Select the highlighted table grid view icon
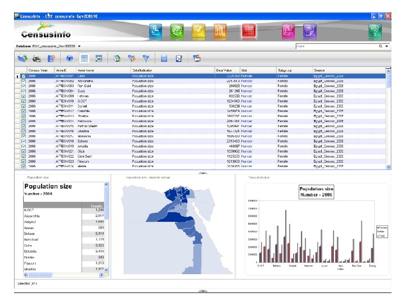 (x=84, y=59)
